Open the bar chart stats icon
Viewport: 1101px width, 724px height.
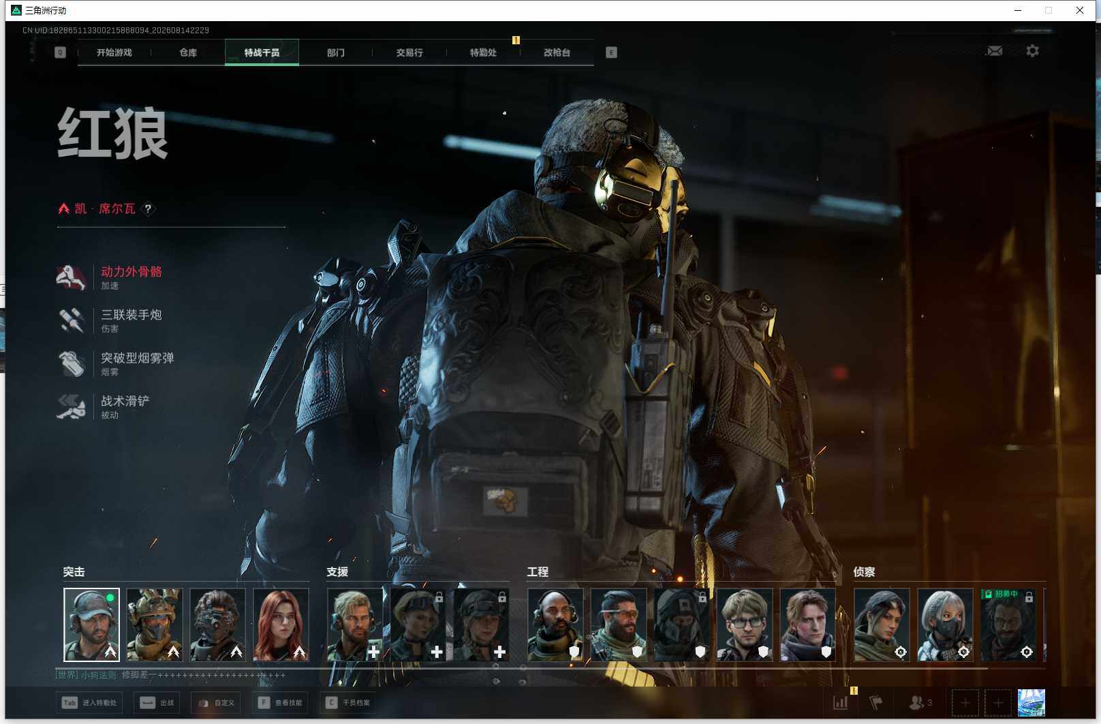coord(841,702)
